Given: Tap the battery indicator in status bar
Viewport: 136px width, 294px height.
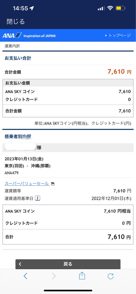Looking at the screenshot, I should [x=121, y=8].
